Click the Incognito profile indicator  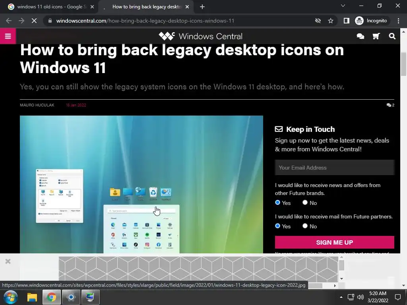(371, 21)
